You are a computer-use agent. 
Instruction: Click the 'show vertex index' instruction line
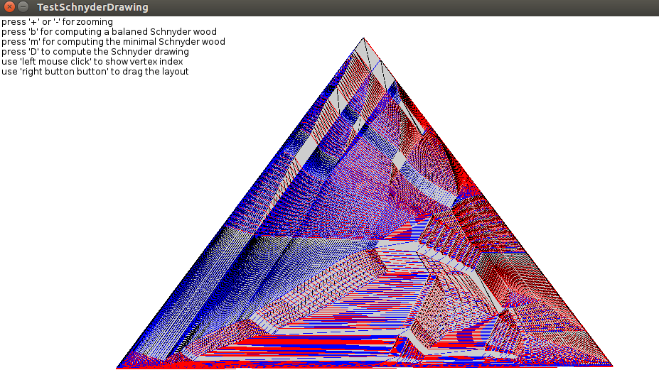pos(92,62)
